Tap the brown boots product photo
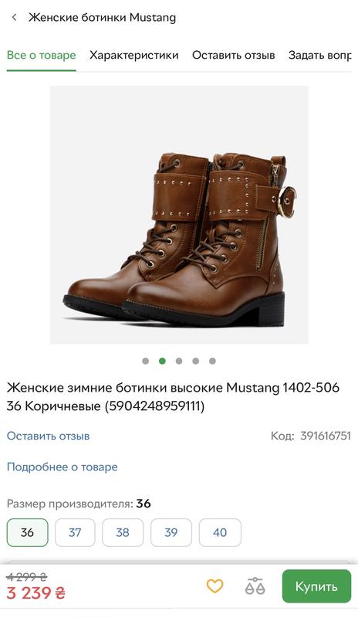This screenshot has width=358, height=618. point(179,215)
